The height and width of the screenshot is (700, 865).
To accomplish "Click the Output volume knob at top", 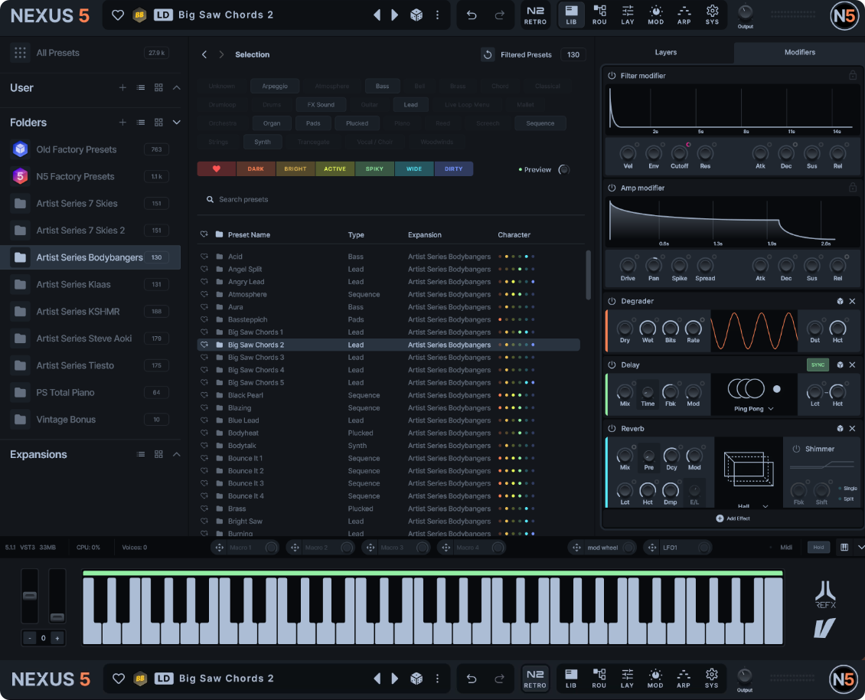I will 745,12.
